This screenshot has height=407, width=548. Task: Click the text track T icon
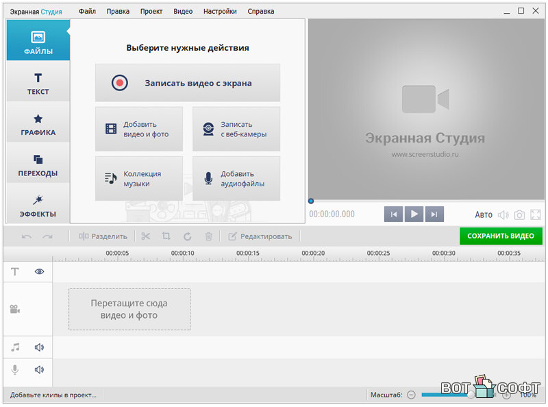coord(14,272)
